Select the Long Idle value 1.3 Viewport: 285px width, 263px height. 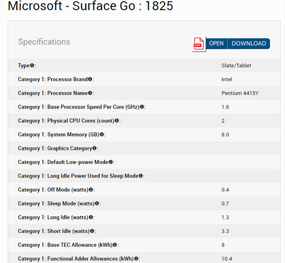[x=225, y=217]
